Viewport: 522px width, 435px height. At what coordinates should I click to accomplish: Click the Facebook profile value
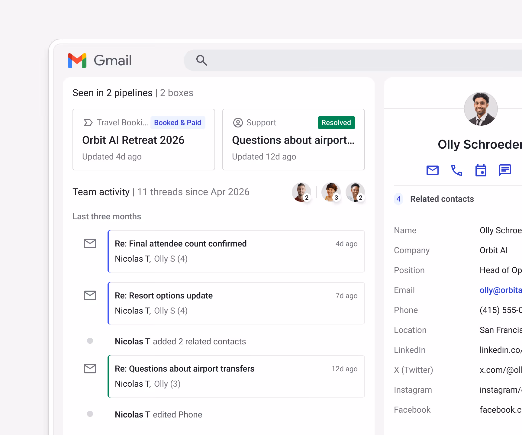(501, 410)
